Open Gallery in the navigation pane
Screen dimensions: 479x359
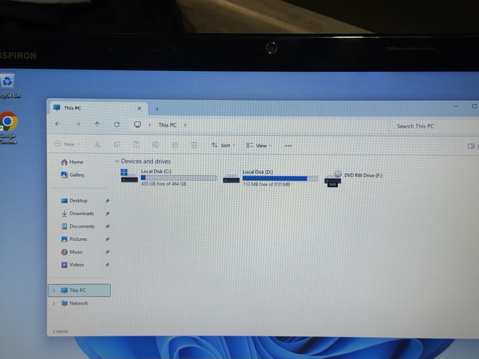(x=73, y=175)
